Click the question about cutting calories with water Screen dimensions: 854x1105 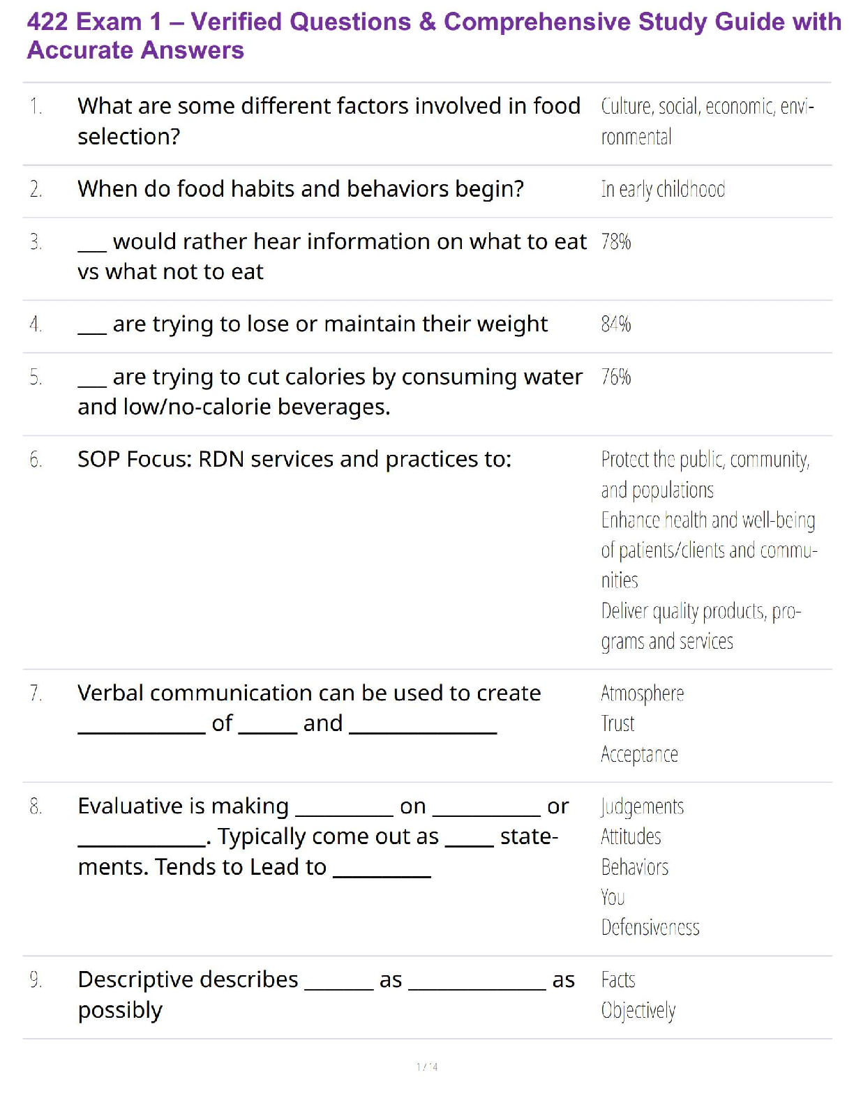pos(329,391)
